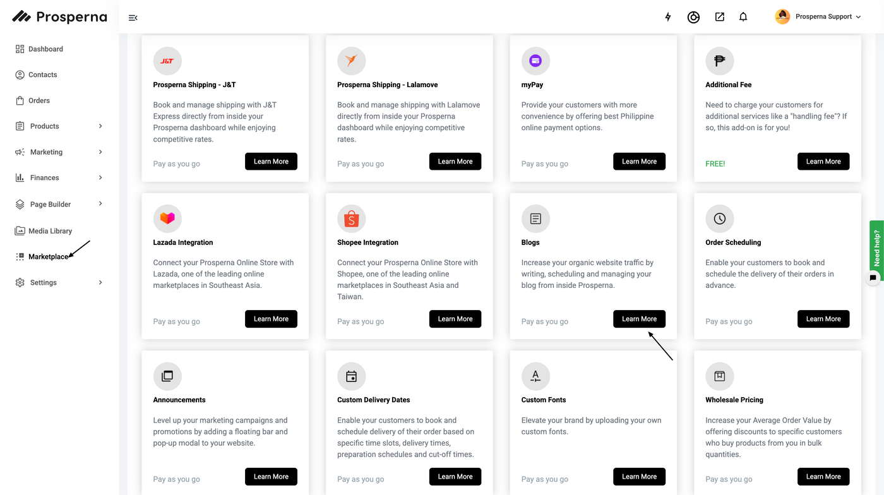Click the Additional Fee peso icon
The height and width of the screenshot is (495, 884).
pyautogui.click(x=719, y=61)
